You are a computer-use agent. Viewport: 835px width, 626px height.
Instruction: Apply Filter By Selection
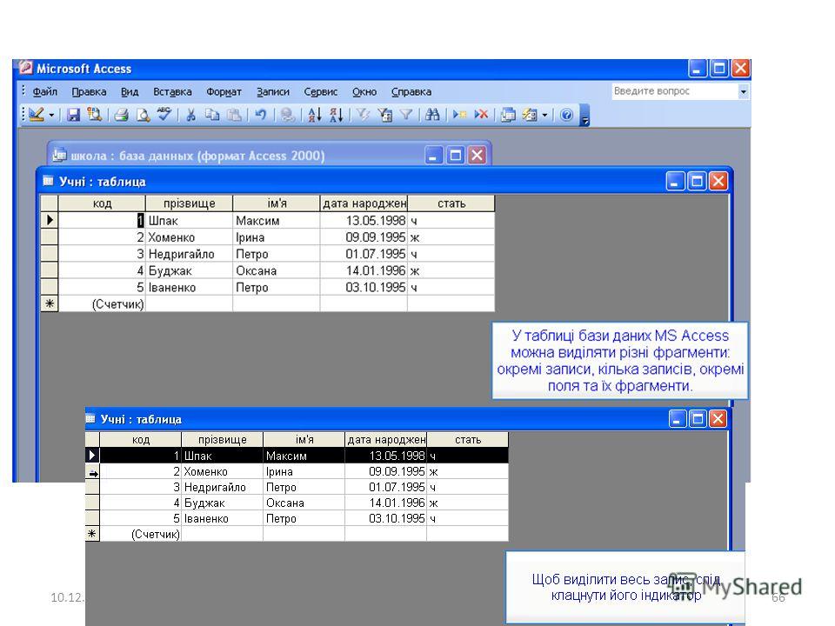pyautogui.click(x=364, y=115)
